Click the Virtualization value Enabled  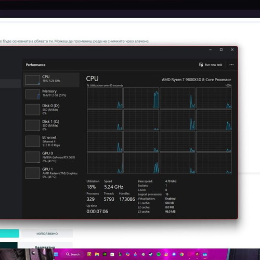tap(170, 199)
